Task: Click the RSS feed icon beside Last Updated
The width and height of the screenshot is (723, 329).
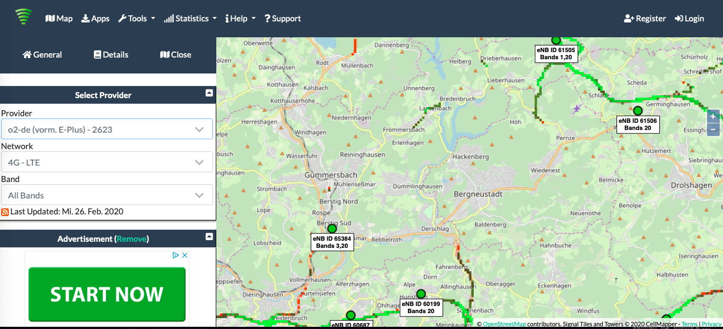Action: [x=5, y=212]
